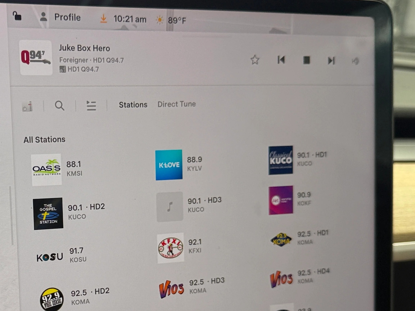
Task: Tap the Juke Box Hero song title
Action: (x=85, y=48)
